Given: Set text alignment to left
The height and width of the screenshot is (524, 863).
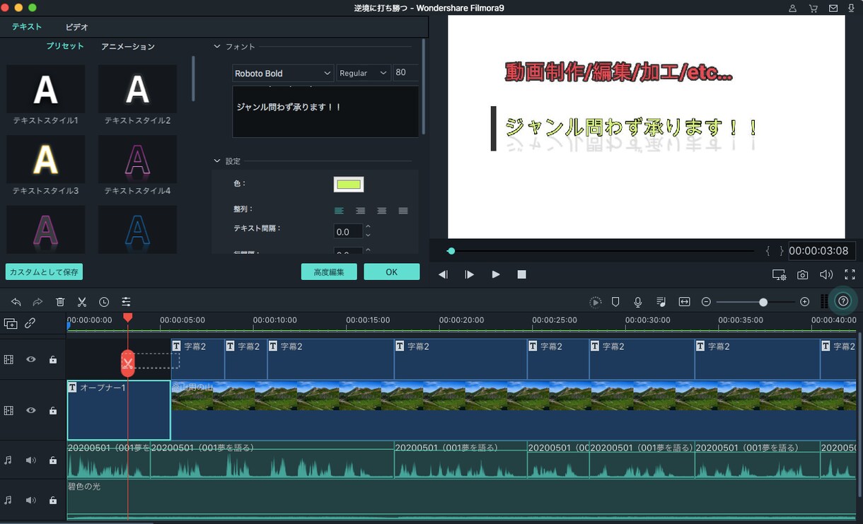Looking at the screenshot, I should click(x=339, y=211).
